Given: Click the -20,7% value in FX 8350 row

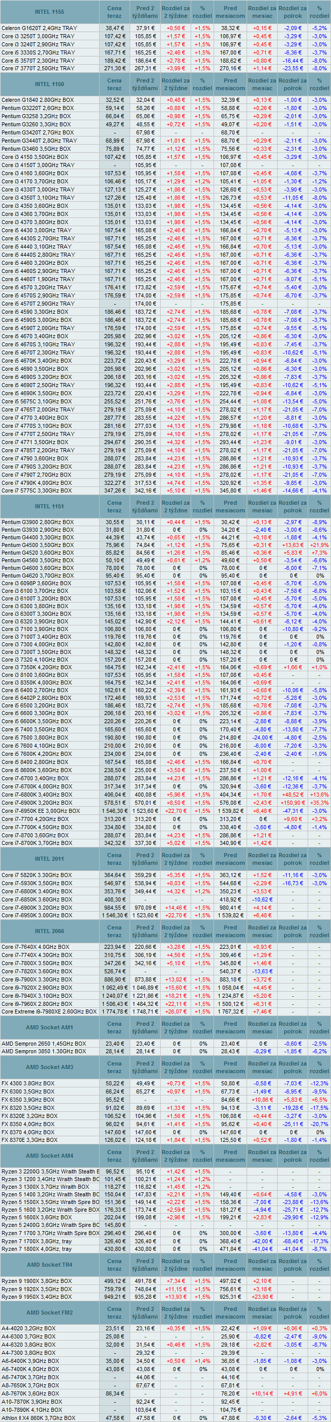Looking at the screenshot, I should click(x=319, y=1124).
